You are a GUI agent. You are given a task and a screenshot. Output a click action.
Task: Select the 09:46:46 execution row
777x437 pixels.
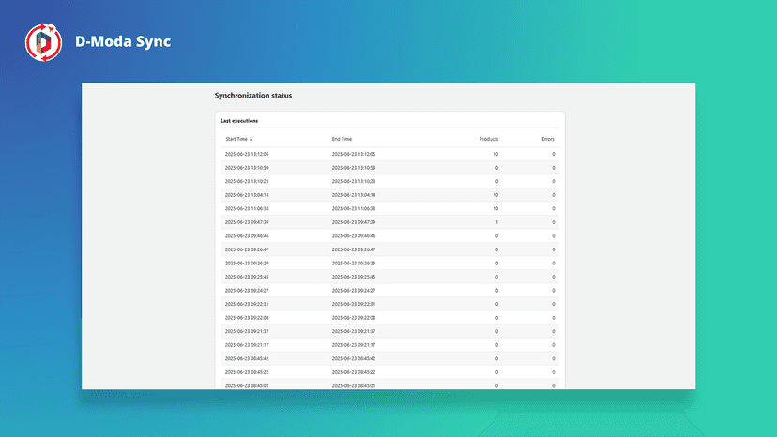(x=390, y=235)
